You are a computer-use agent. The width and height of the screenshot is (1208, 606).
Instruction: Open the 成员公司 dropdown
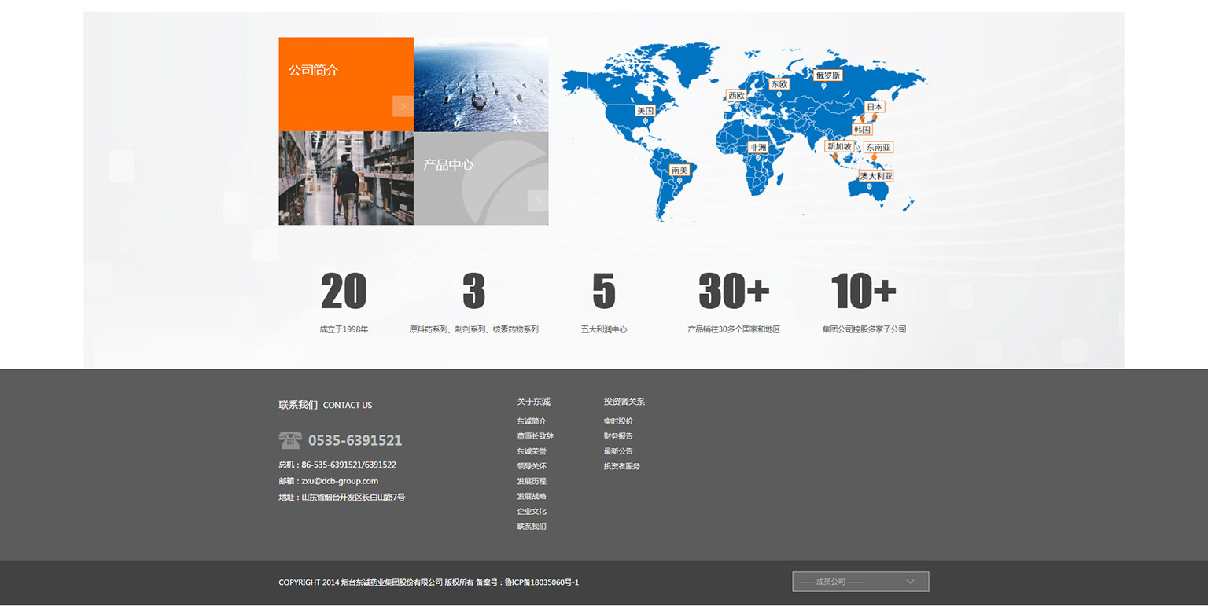(860, 582)
